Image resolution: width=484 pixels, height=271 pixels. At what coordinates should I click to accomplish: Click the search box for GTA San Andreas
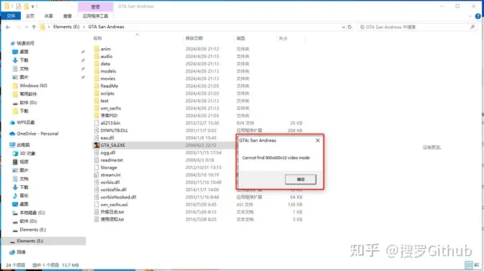(417, 27)
